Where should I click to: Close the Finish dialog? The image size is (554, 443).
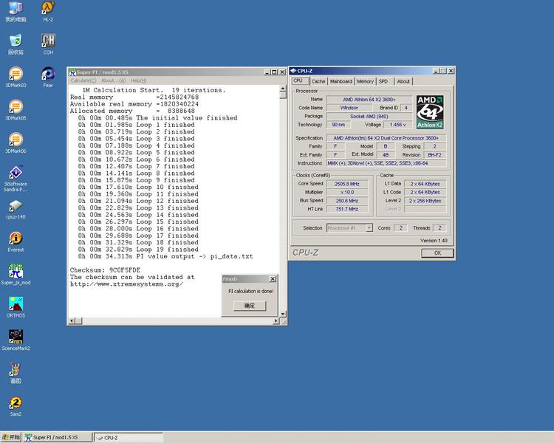(273, 279)
